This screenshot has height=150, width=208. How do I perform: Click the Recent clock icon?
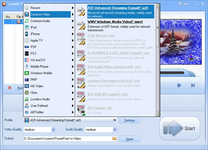[x=27, y=8]
